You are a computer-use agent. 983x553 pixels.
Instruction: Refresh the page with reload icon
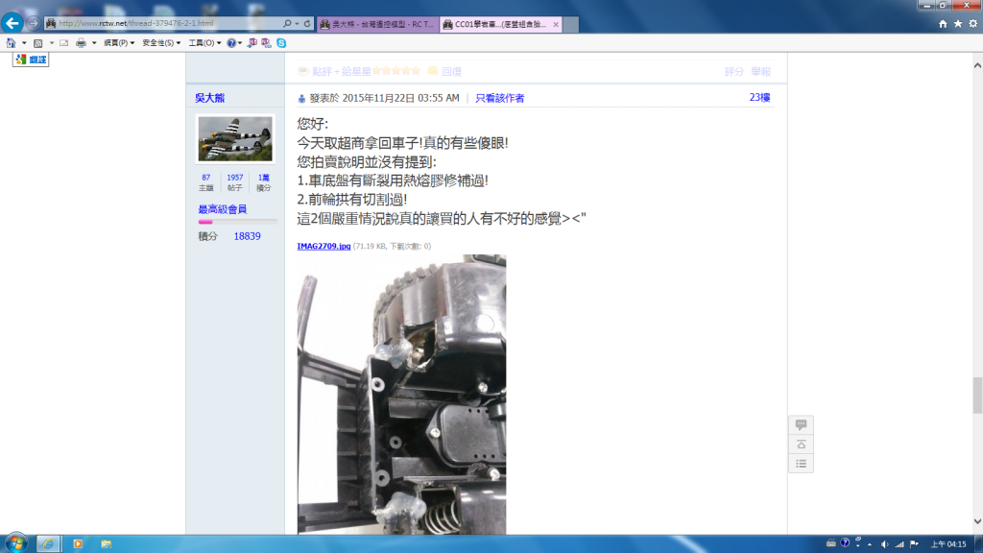tap(307, 23)
